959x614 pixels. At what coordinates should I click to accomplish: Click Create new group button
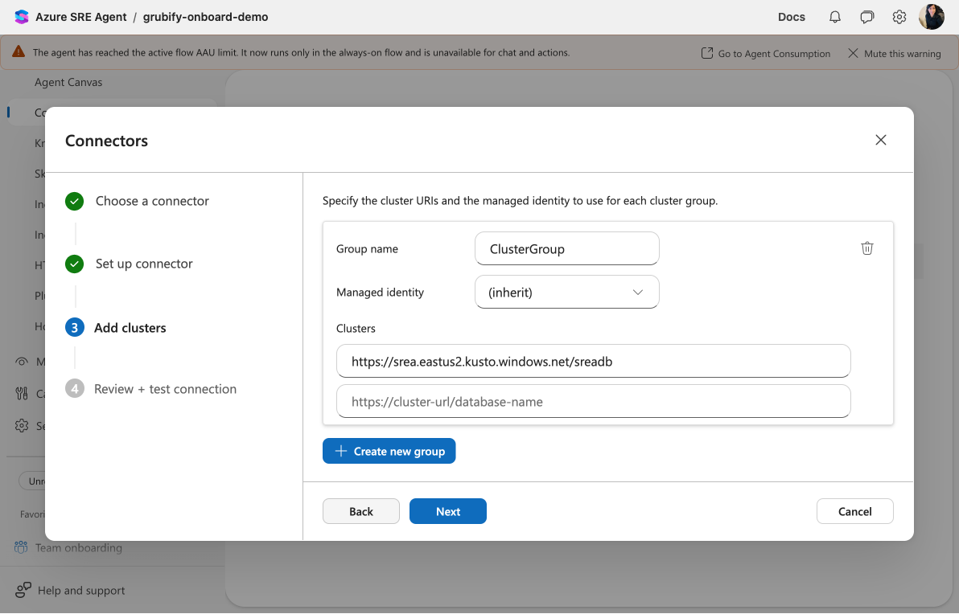389,451
